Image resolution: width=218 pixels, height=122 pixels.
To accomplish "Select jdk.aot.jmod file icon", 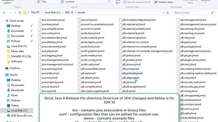I will (x=79, y=73).
